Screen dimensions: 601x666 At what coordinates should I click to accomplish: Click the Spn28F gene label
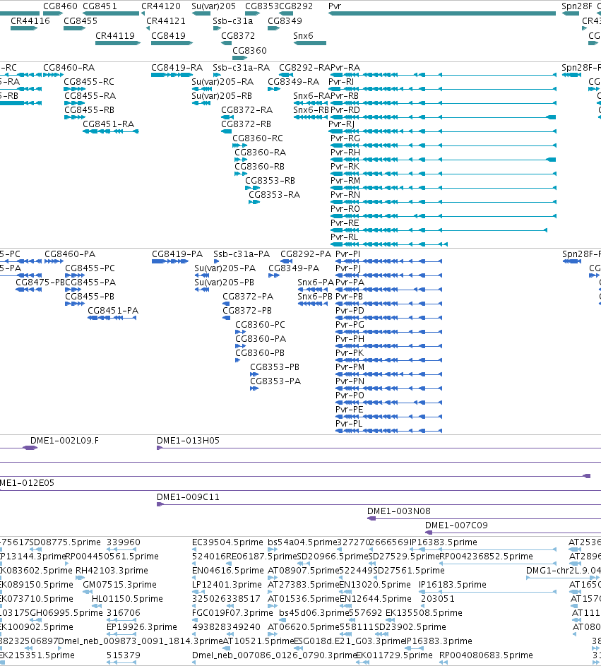coord(577,6)
